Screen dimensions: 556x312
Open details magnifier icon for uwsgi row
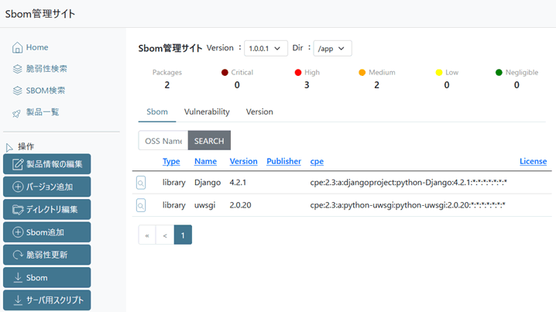coord(141,205)
